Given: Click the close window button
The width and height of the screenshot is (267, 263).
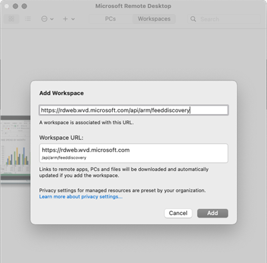Looking at the screenshot, I should 7,6.
